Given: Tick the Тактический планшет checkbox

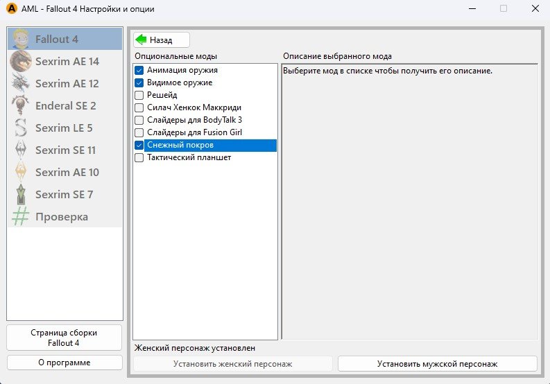Looking at the screenshot, I should coord(139,158).
